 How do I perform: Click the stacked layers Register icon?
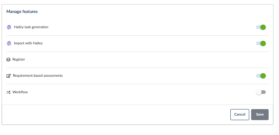8,60
